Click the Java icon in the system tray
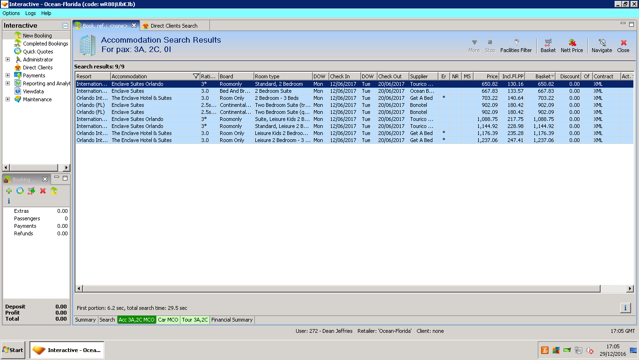This screenshot has width=639, height=360. [545, 350]
